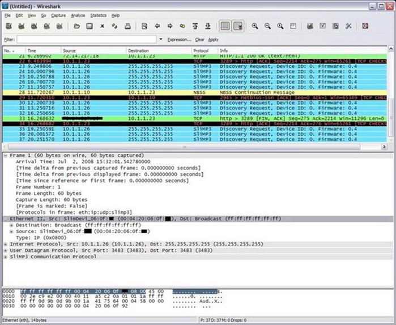396x325 pixels.
Task: Expand Destination: Broadcast tree node
Action: coord(11,225)
